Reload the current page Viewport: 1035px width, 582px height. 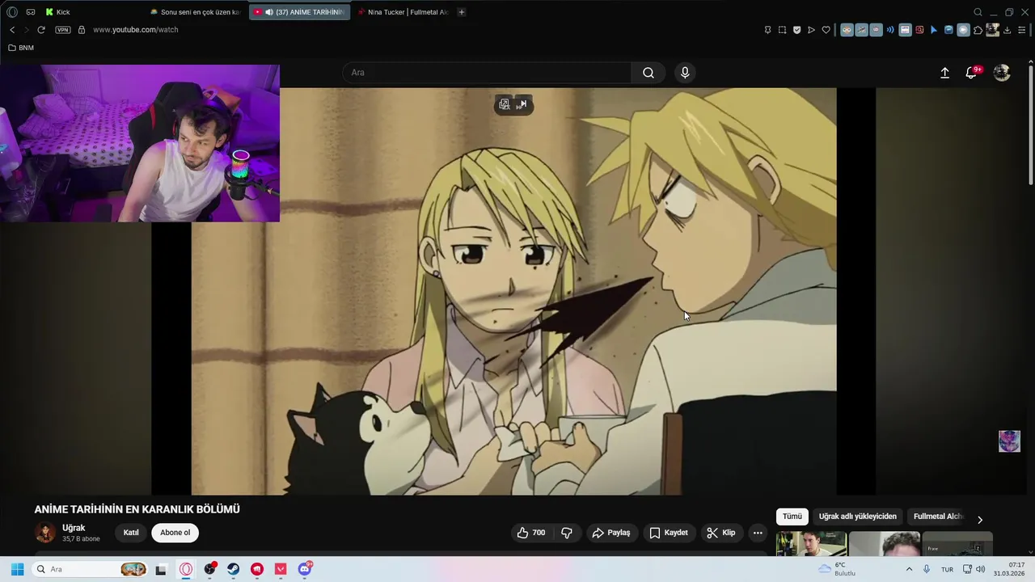click(41, 30)
